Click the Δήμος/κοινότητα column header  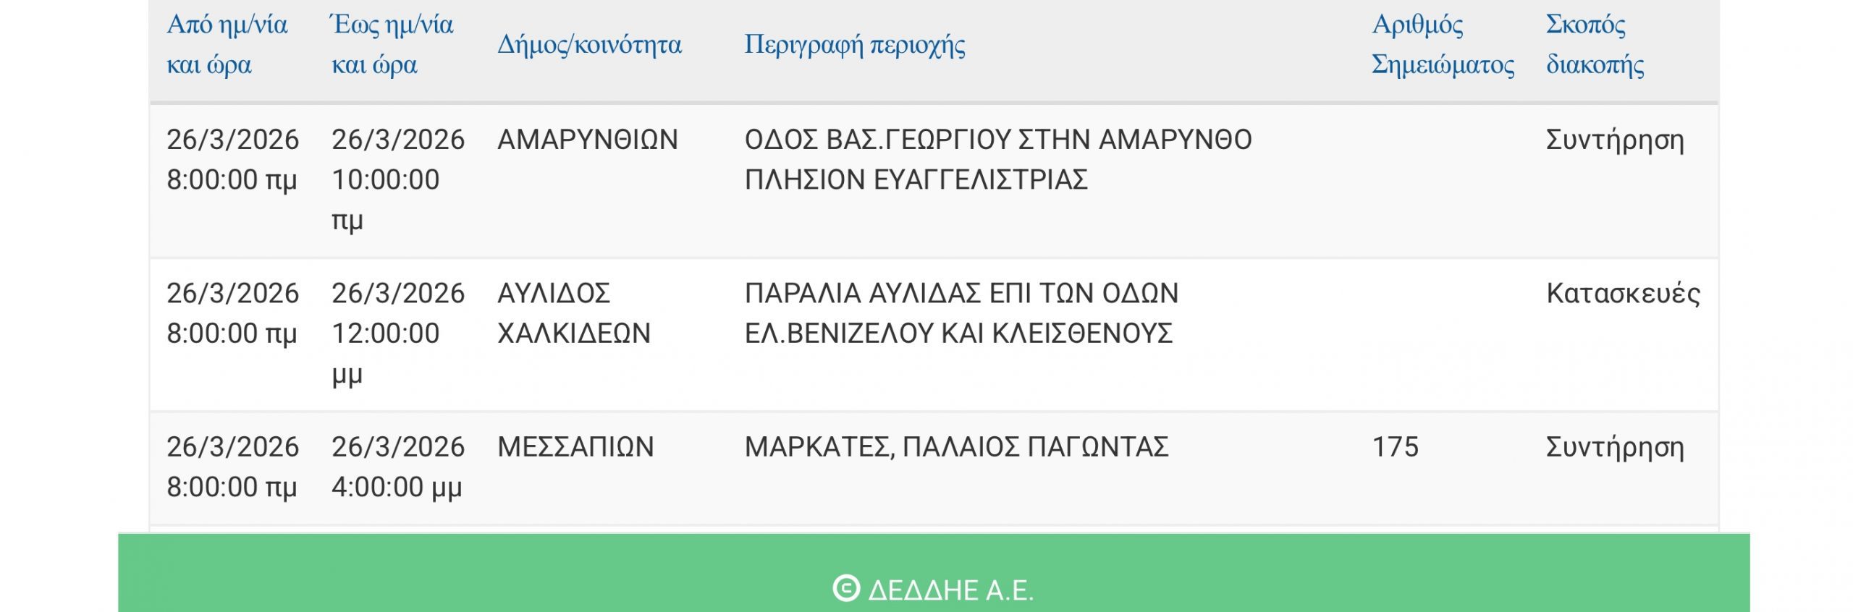tap(589, 45)
